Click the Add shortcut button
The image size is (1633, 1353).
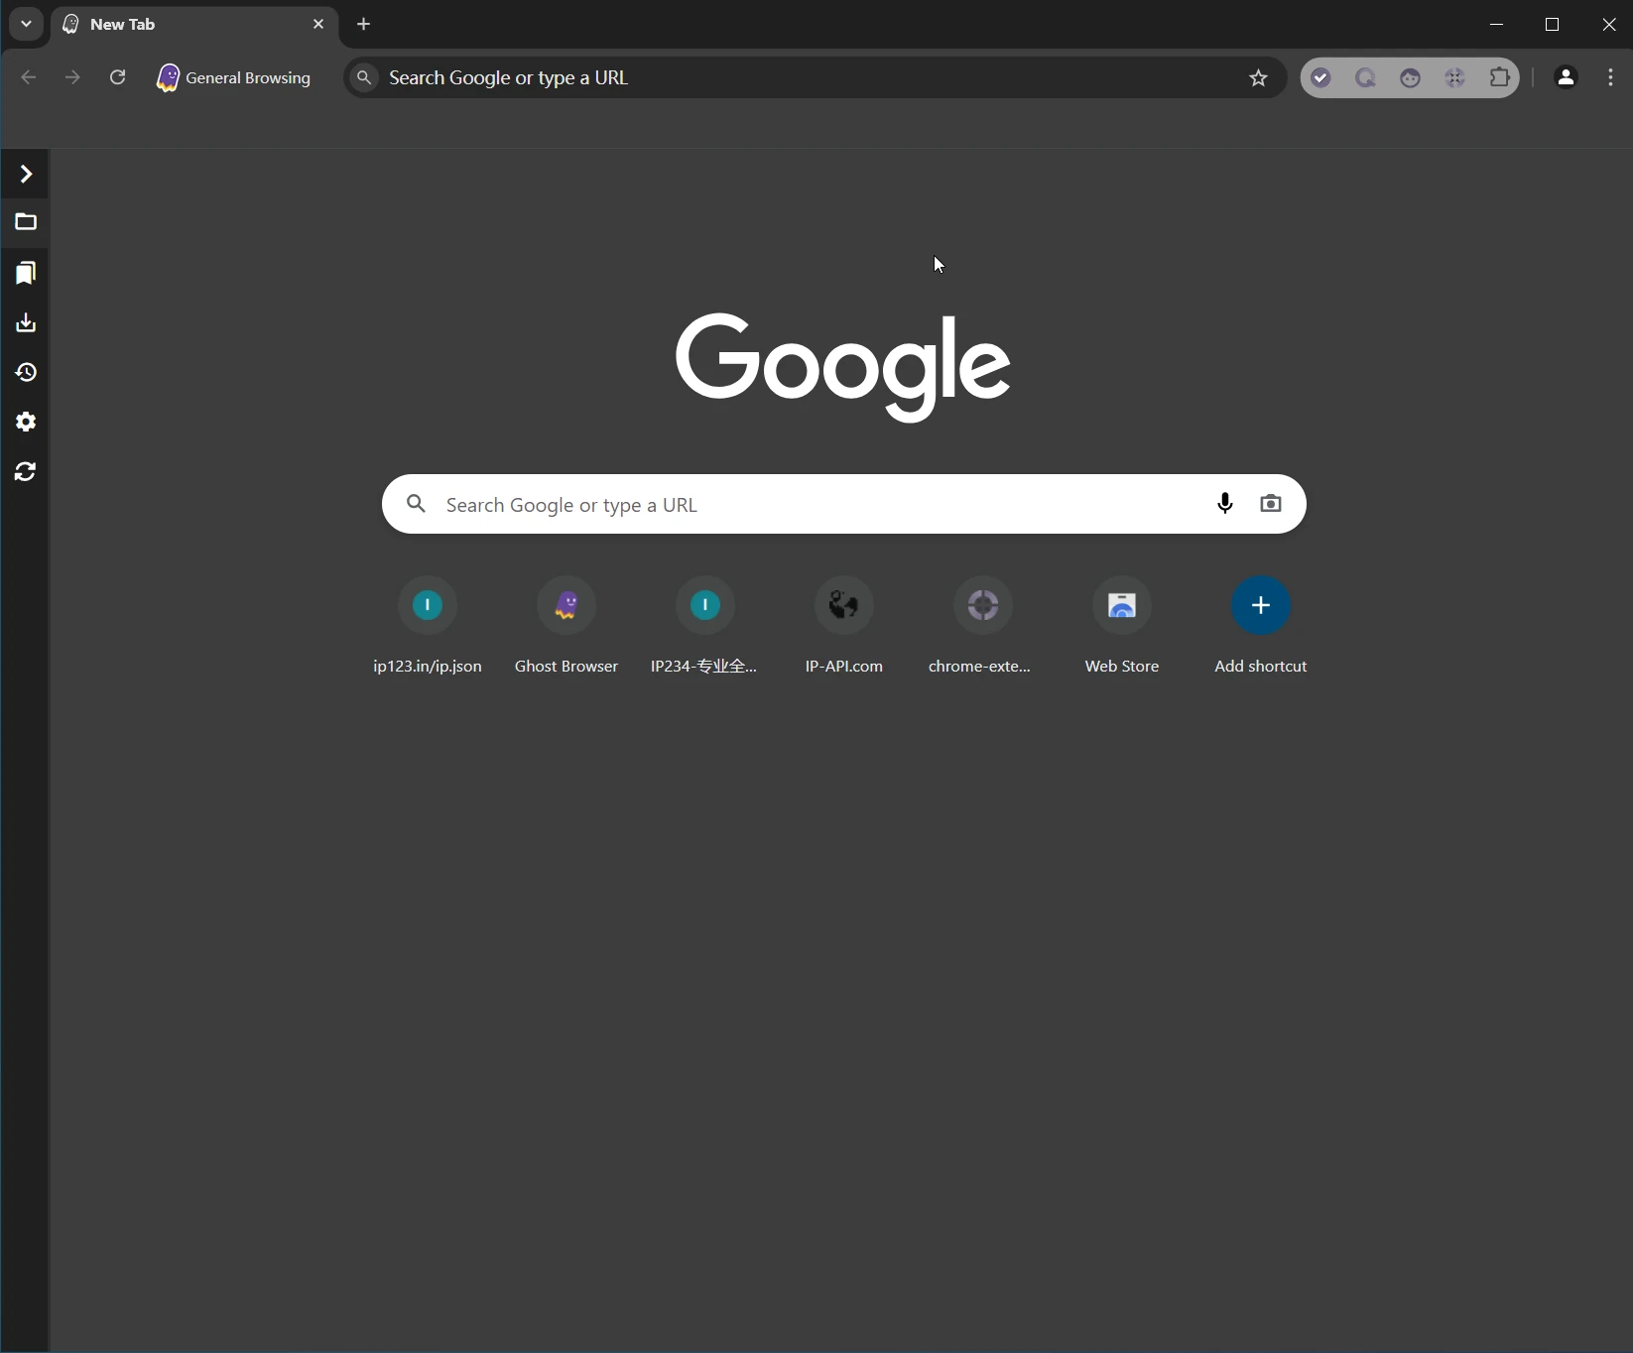(1261, 626)
